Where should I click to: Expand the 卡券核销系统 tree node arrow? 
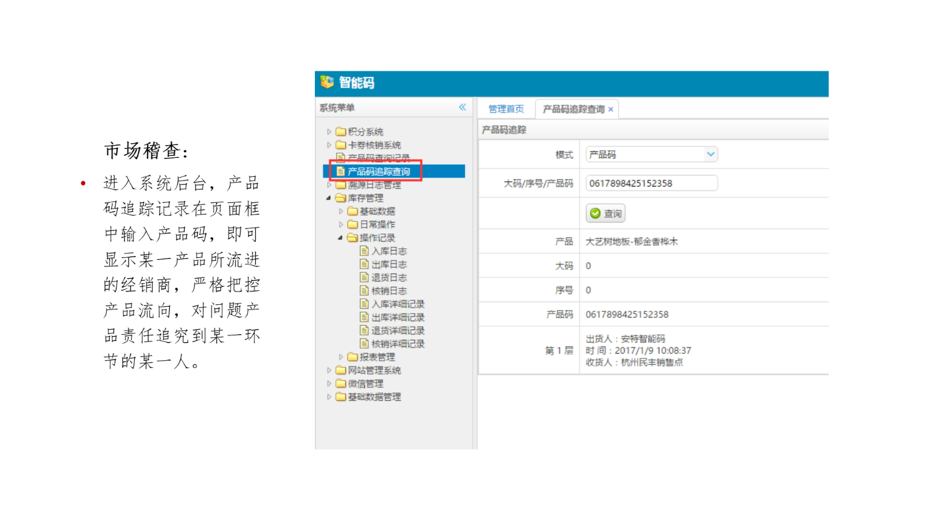point(329,145)
